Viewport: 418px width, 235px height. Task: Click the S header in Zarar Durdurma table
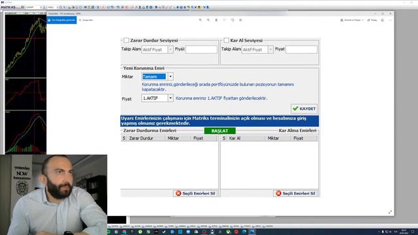click(x=123, y=138)
